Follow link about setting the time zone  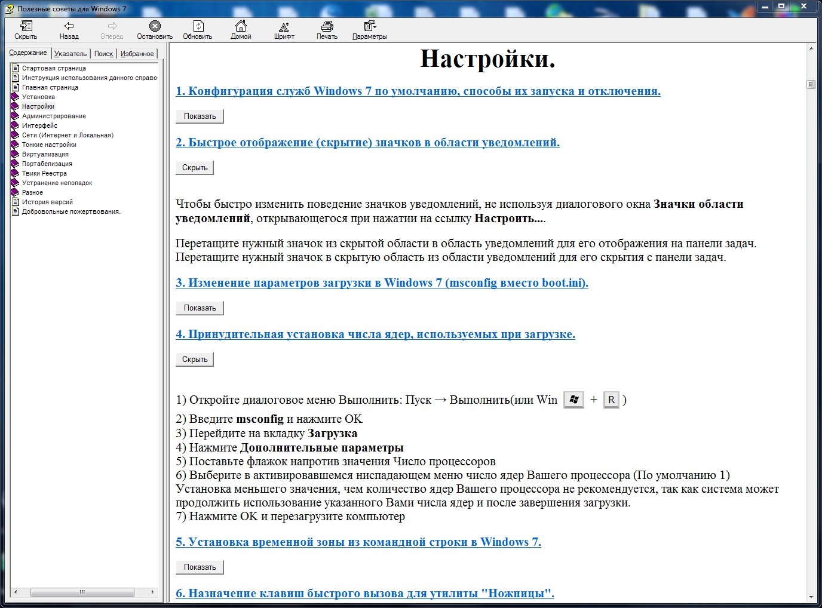(x=358, y=542)
